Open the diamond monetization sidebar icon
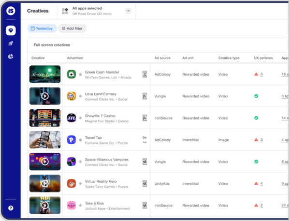 pos(11,30)
